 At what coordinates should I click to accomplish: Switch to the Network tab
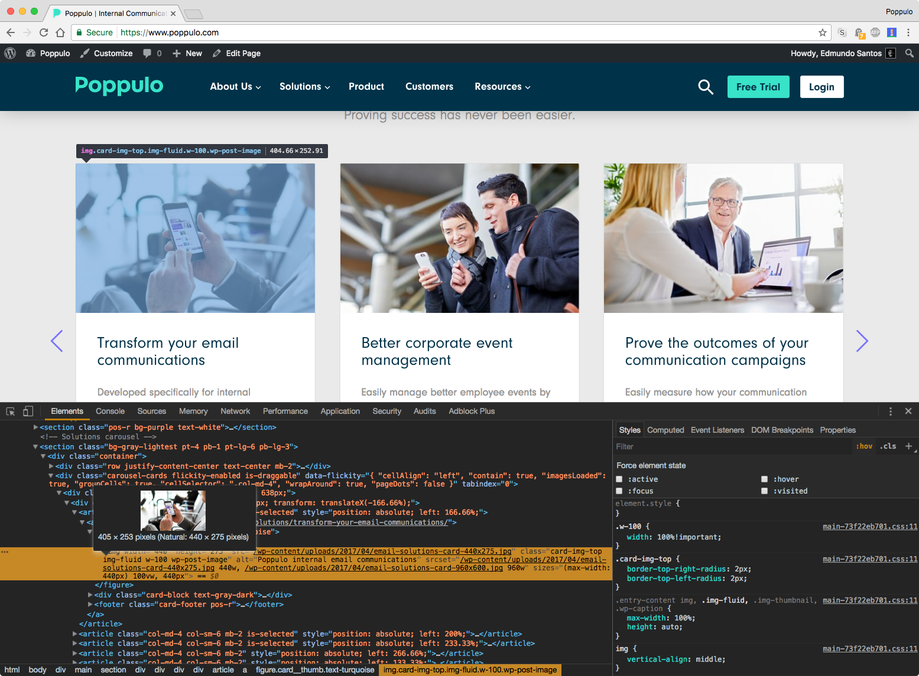[235, 412]
